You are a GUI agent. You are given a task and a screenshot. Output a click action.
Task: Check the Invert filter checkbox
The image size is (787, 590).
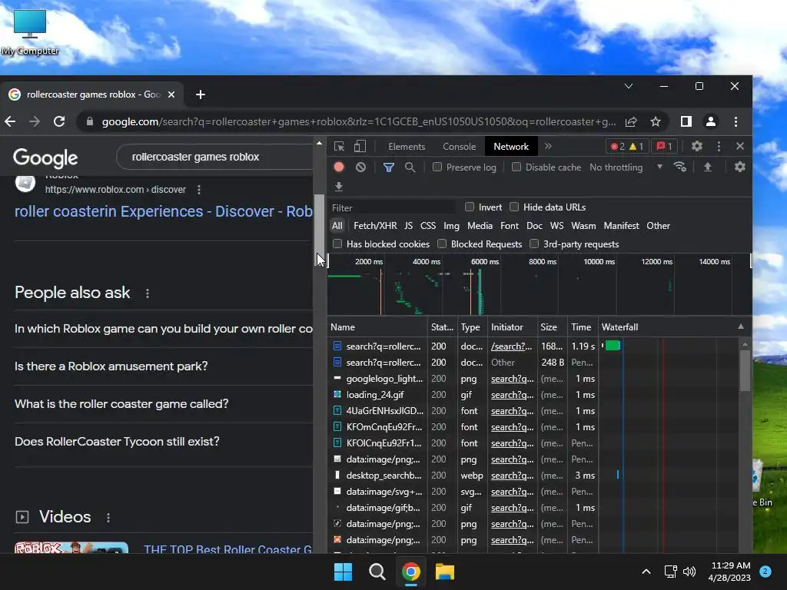pyautogui.click(x=470, y=207)
